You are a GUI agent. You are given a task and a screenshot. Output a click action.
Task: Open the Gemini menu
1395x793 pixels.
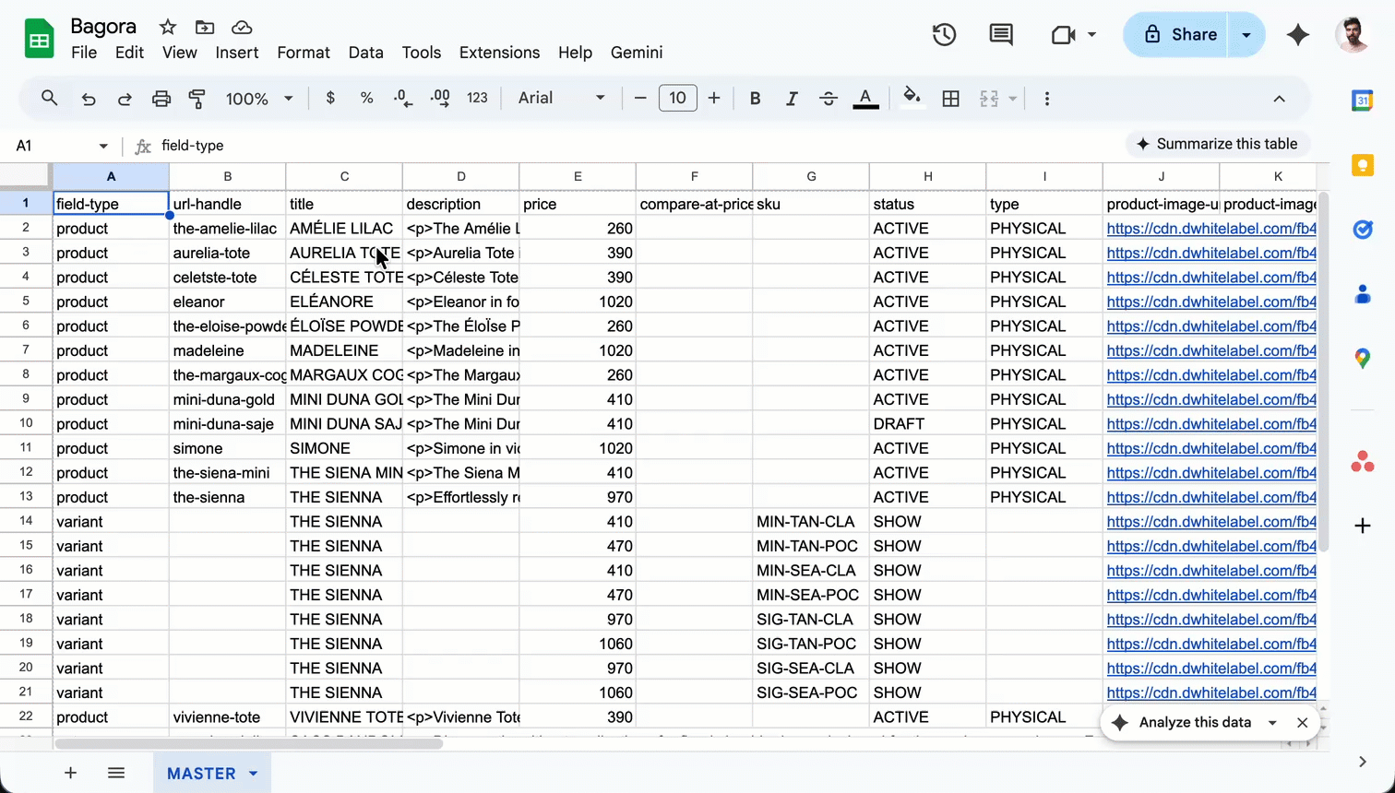coord(636,53)
